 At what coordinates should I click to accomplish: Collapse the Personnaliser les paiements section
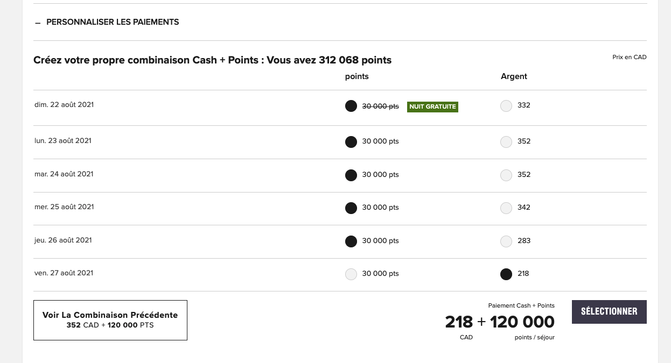click(38, 23)
